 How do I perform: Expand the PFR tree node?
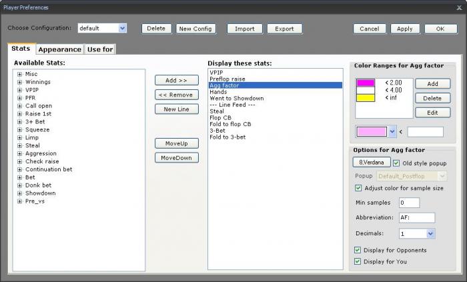point(19,98)
